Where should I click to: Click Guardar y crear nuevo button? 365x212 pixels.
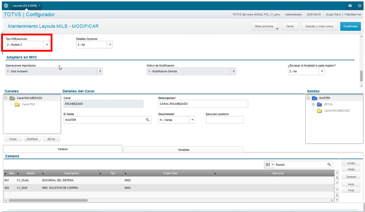click(x=319, y=26)
